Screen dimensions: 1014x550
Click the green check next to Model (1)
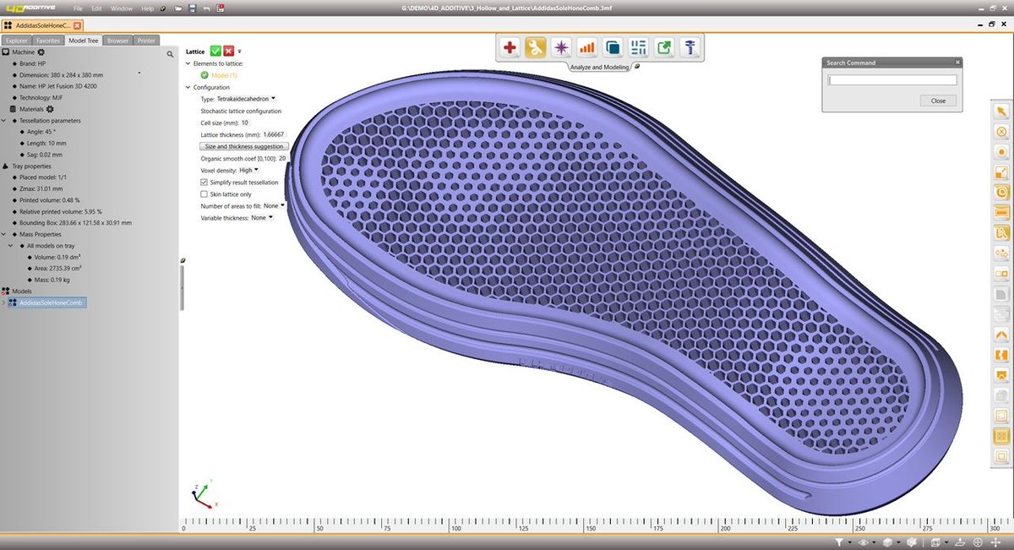point(203,75)
